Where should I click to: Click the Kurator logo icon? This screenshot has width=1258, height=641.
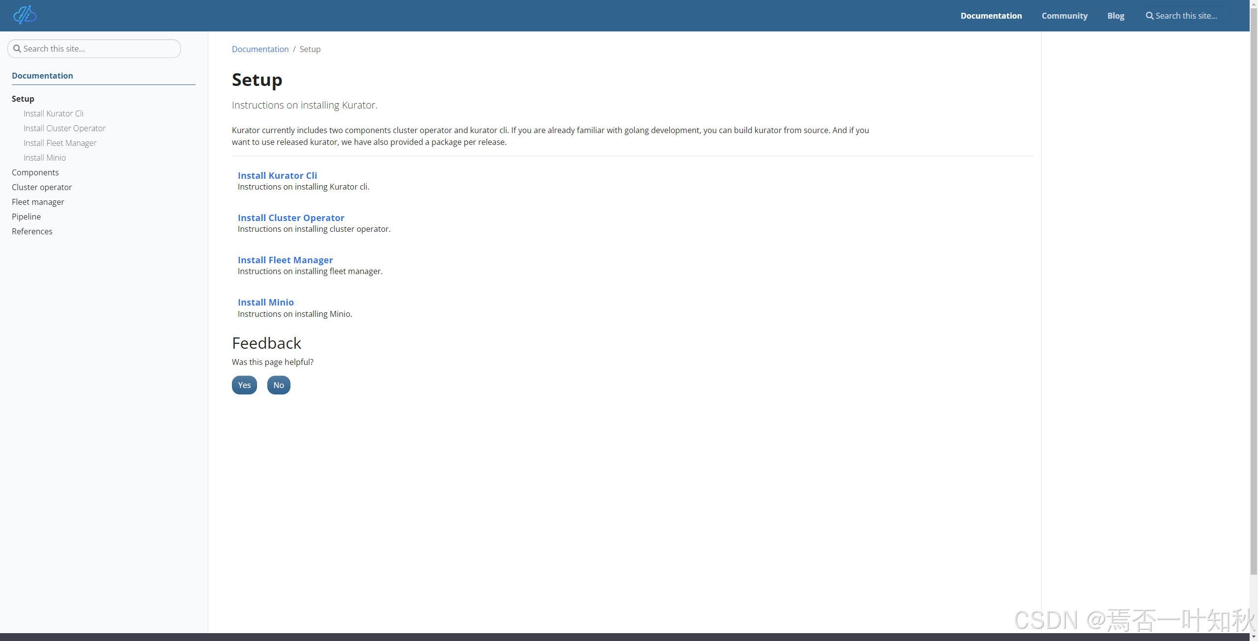click(x=25, y=15)
